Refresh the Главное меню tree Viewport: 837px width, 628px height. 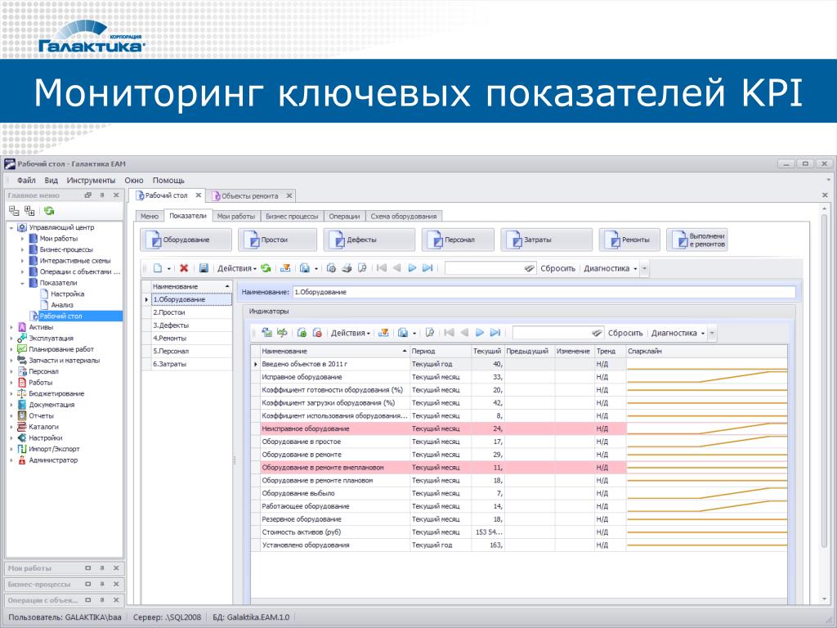[x=49, y=211]
